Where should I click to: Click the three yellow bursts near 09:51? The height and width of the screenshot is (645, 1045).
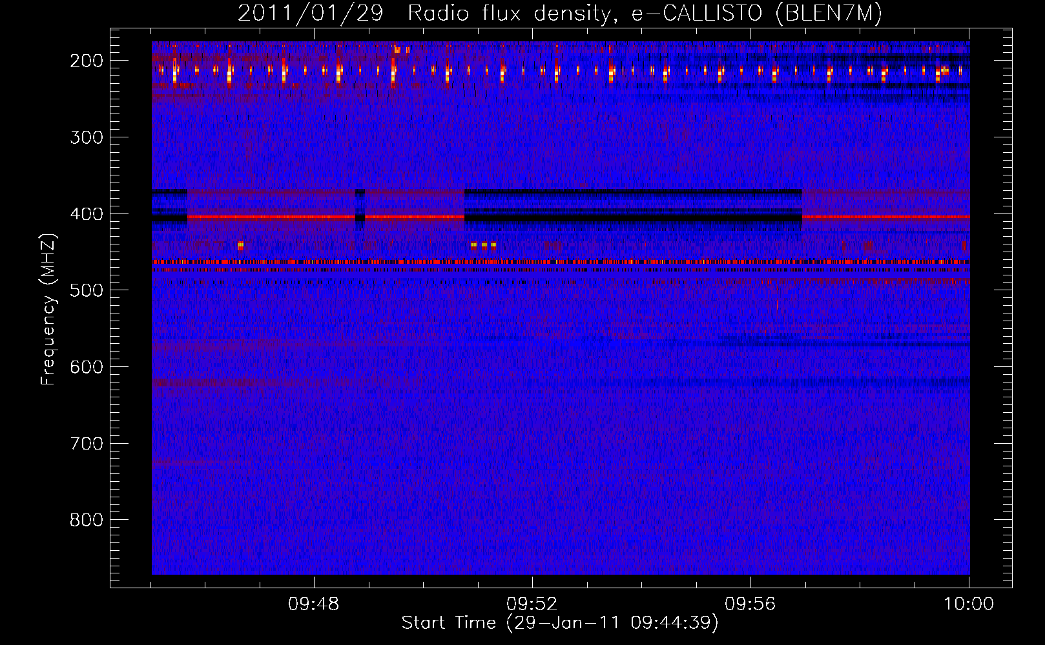pos(483,246)
